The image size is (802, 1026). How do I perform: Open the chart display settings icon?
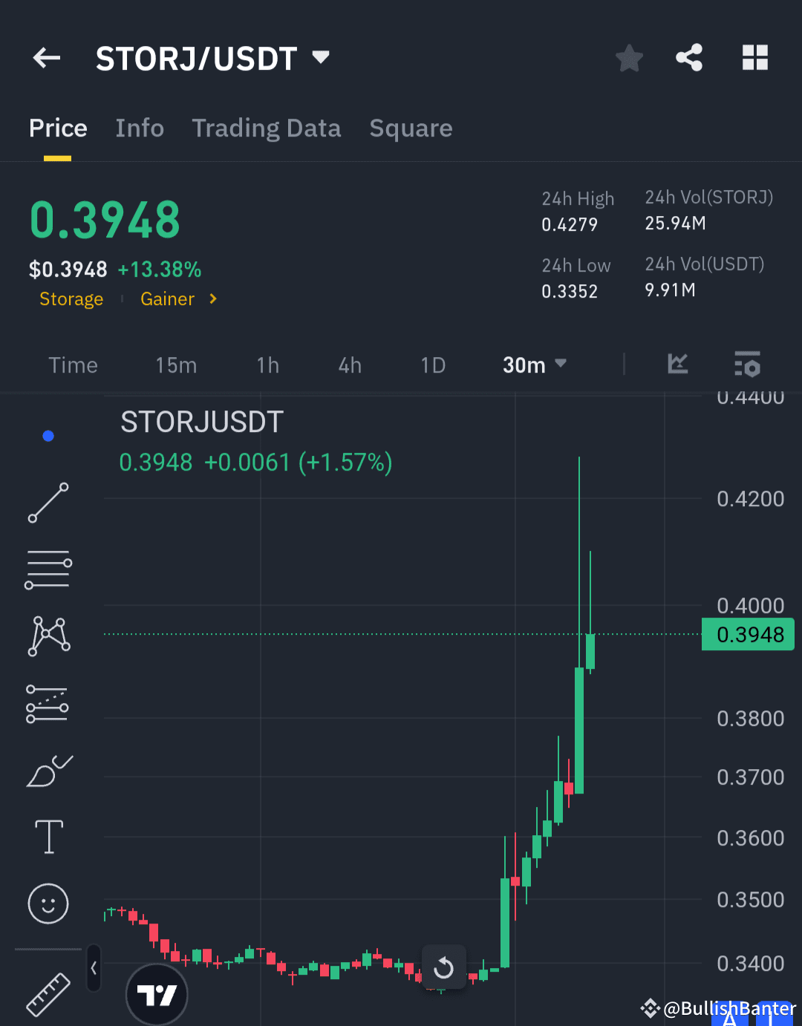point(748,365)
